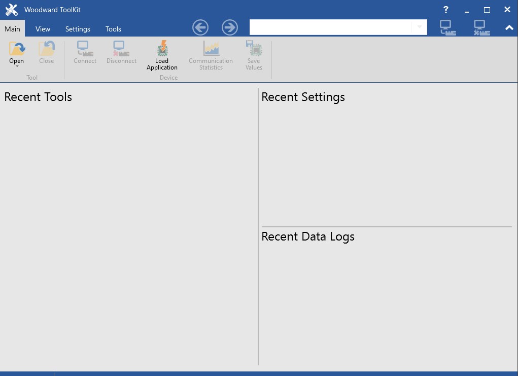Close the Woodward ToolKit window
The width and height of the screenshot is (518, 376).
point(507,10)
